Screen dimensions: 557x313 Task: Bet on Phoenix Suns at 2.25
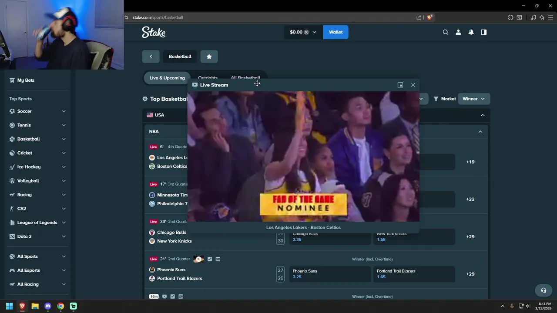coord(330,274)
